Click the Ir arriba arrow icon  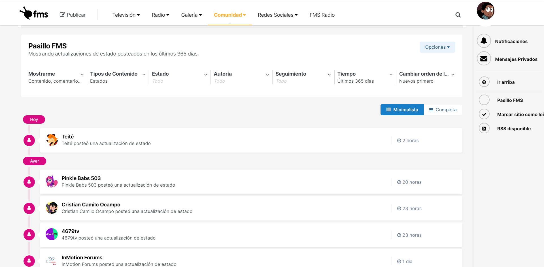tap(484, 82)
